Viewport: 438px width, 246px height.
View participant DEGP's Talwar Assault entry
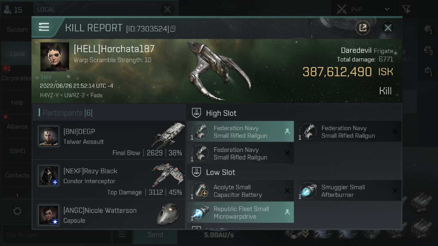pos(109,140)
